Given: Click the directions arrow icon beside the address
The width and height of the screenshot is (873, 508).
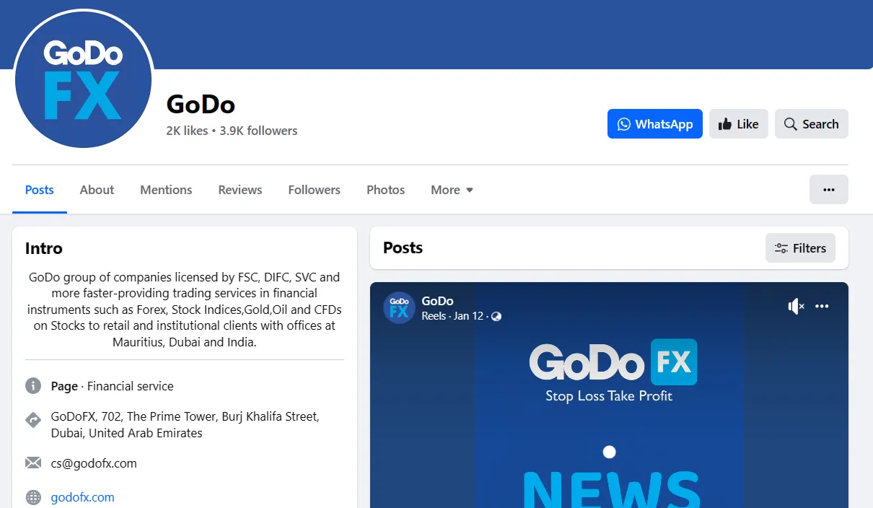Looking at the screenshot, I should pyautogui.click(x=33, y=420).
